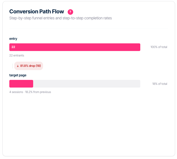Click the pink question mark help icon

click(x=70, y=12)
